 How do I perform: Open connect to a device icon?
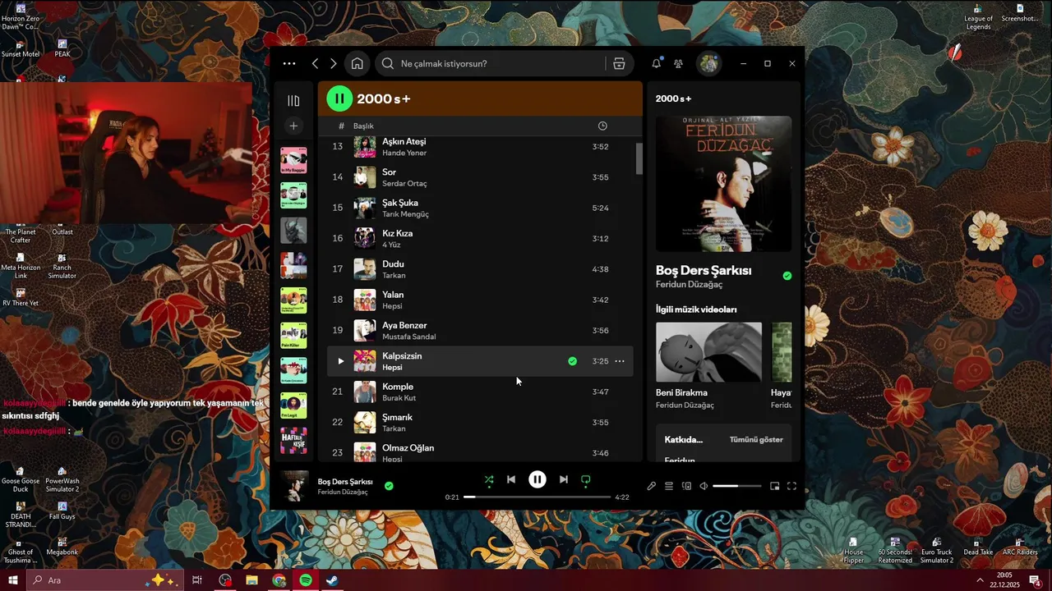[687, 486]
